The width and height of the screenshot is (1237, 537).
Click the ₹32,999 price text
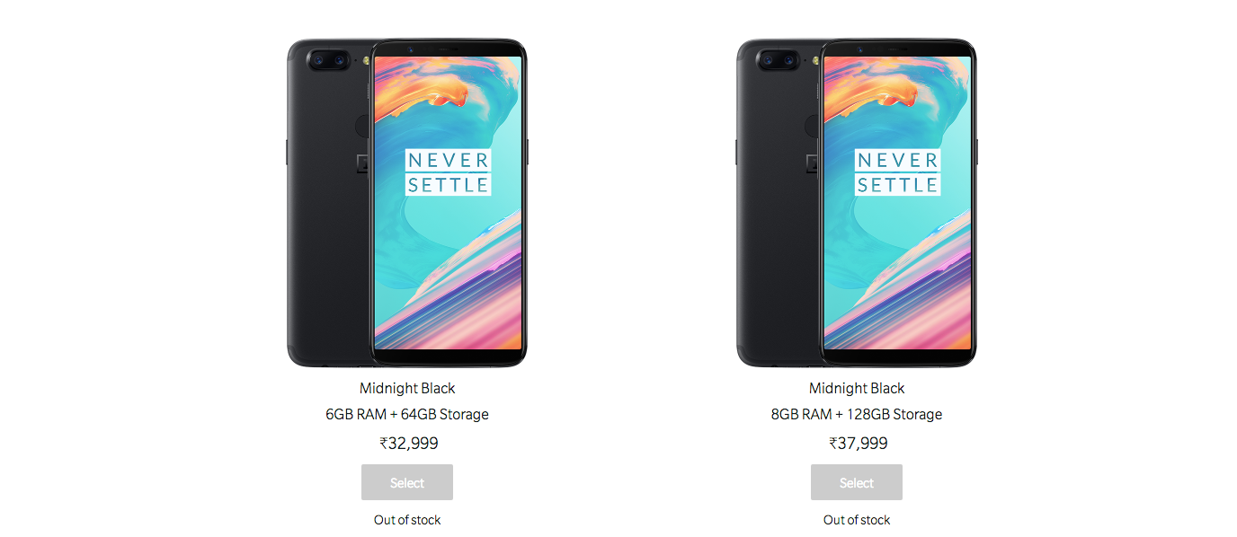pos(409,443)
